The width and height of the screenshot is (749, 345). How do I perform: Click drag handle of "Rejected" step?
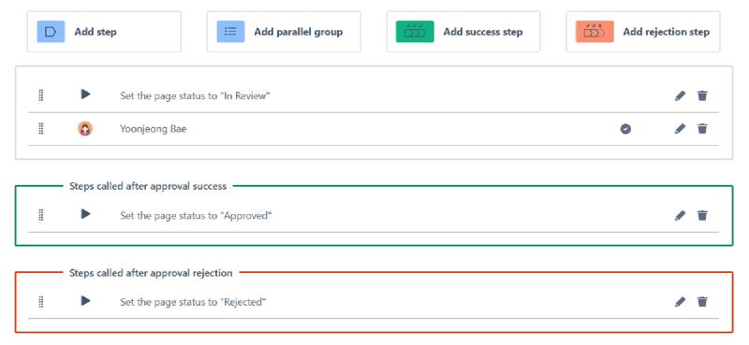click(x=41, y=302)
